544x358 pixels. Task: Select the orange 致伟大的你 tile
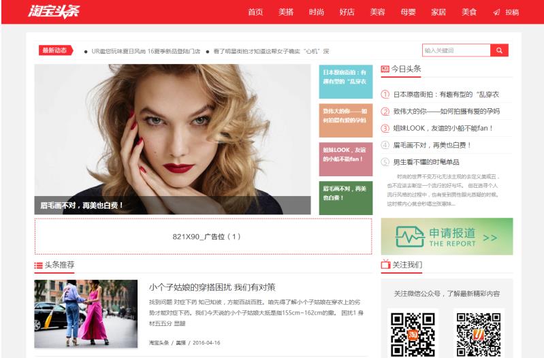pos(346,120)
